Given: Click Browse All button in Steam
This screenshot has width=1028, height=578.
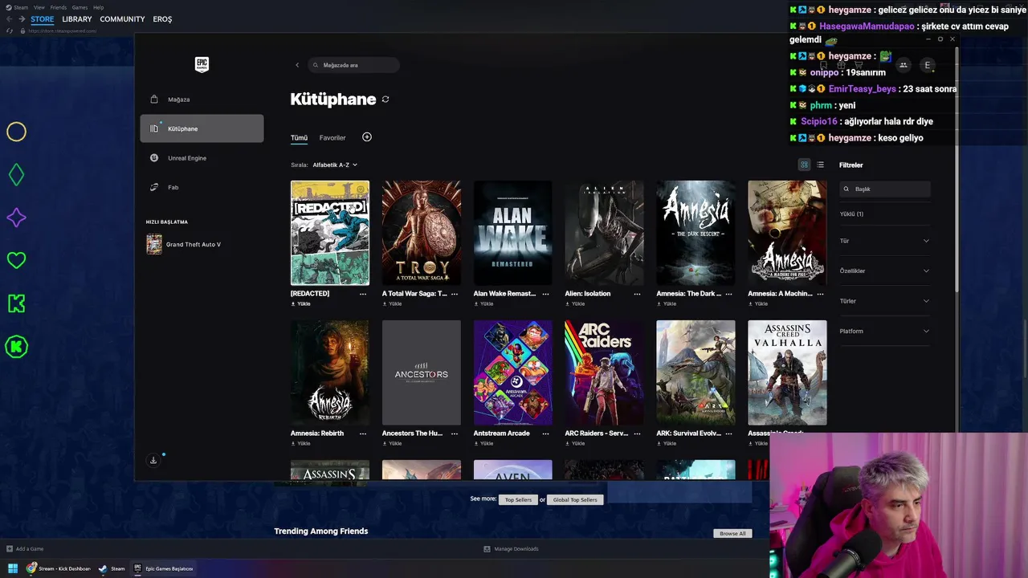Looking at the screenshot, I should (x=732, y=534).
